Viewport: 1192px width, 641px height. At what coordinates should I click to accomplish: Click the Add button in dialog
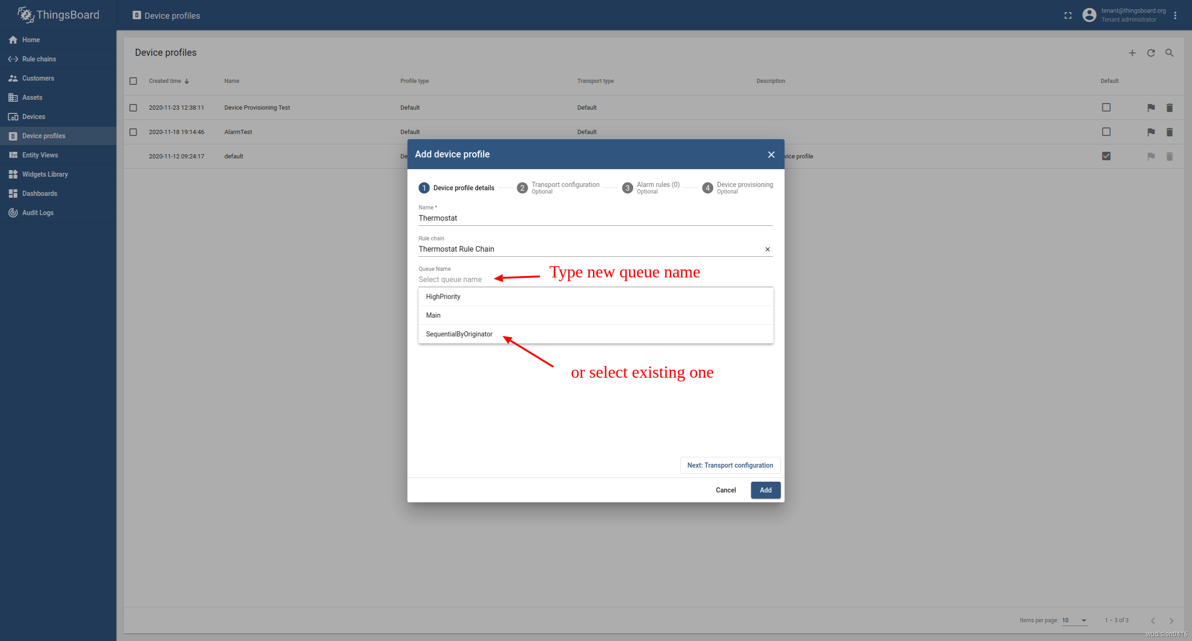(765, 490)
